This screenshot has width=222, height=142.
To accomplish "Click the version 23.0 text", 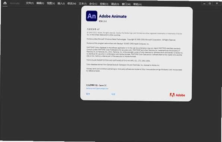I will point(103,21).
